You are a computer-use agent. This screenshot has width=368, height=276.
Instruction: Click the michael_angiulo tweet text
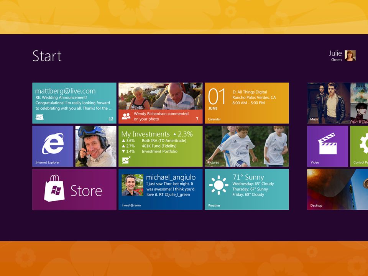pos(170,189)
